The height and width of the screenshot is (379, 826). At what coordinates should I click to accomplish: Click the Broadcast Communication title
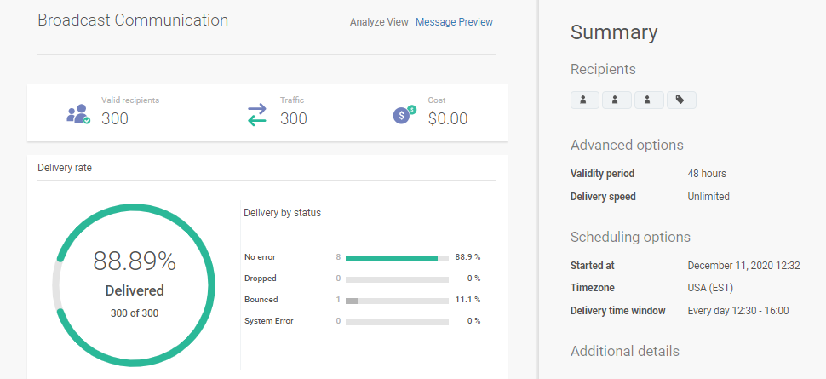(133, 20)
